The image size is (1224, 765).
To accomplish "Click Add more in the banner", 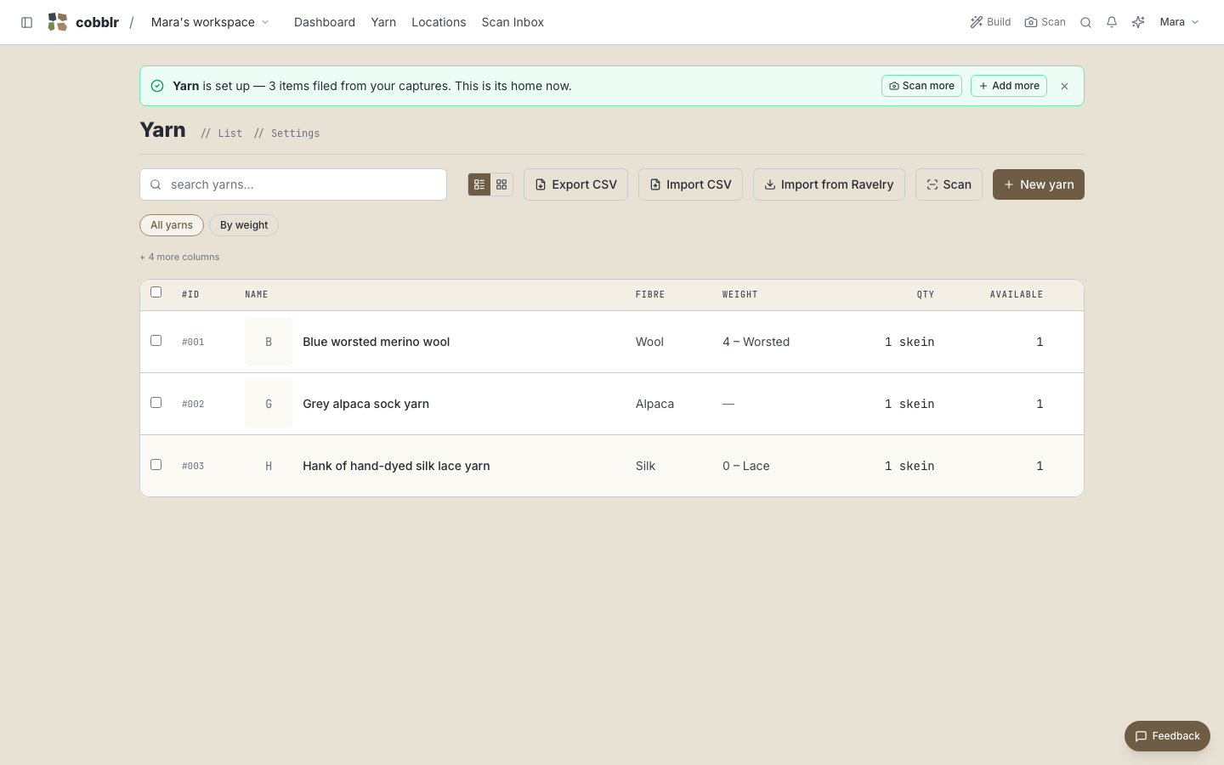I will tap(1009, 86).
